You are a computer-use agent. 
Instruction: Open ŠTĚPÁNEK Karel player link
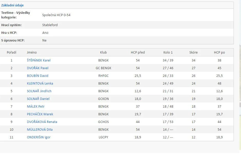tap(38, 60)
